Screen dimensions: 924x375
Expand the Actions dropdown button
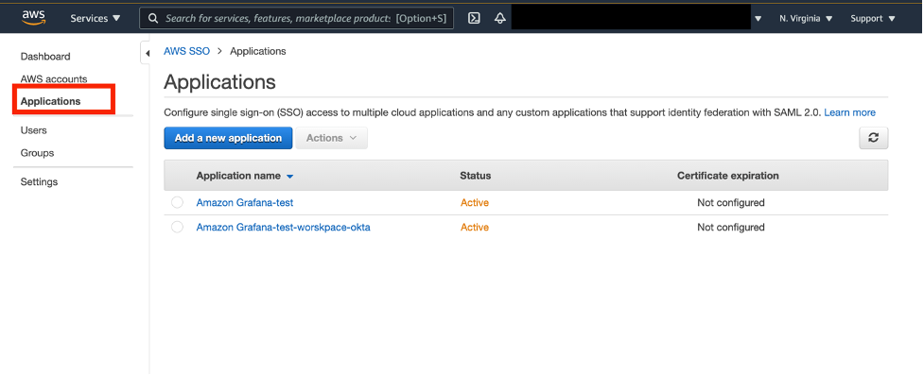pos(332,138)
